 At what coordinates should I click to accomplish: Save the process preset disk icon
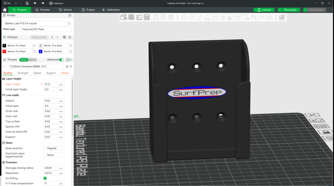point(67,67)
